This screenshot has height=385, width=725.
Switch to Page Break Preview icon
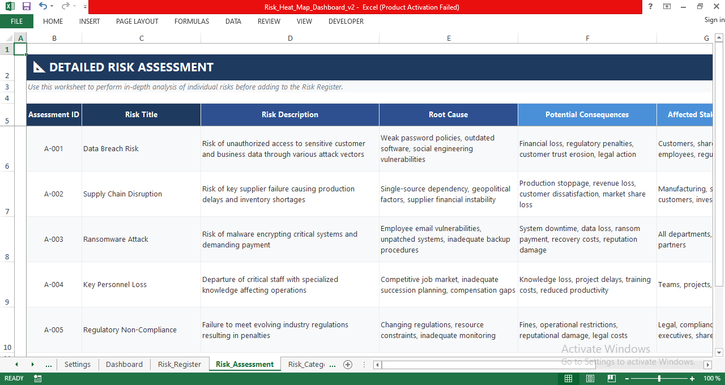pyautogui.click(x=611, y=378)
